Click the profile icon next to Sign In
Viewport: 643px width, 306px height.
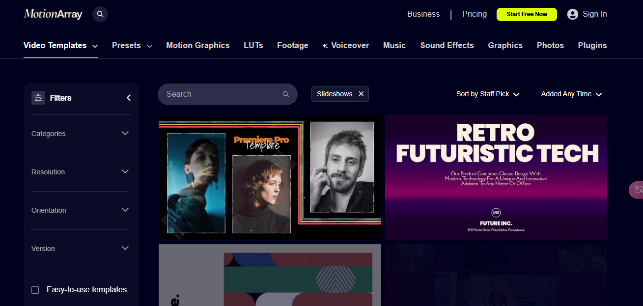point(572,14)
